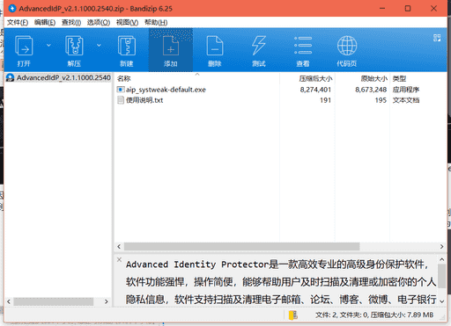
Task: Click the Bandizip icon in title bar
Action: pyautogui.click(x=12, y=9)
